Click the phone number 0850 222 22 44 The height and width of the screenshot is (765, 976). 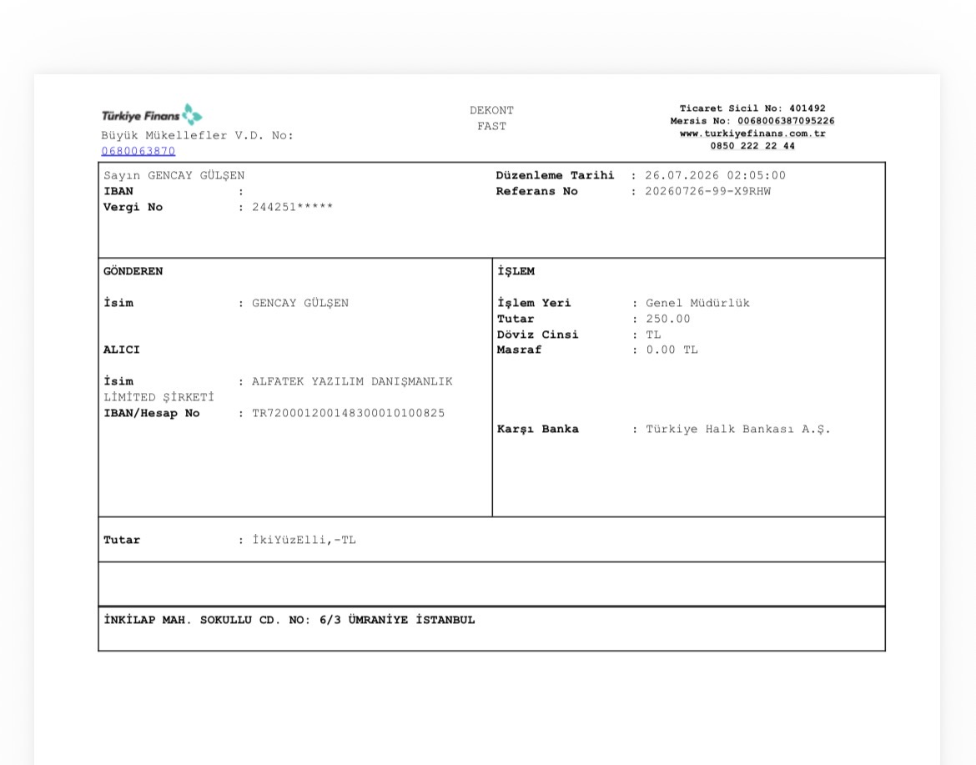pyautogui.click(x=752, y=146)
